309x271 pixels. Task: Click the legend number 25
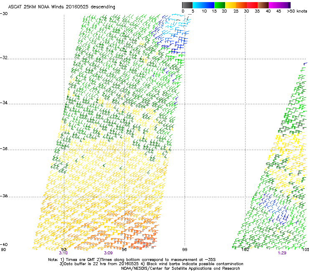tap(236, 11)
